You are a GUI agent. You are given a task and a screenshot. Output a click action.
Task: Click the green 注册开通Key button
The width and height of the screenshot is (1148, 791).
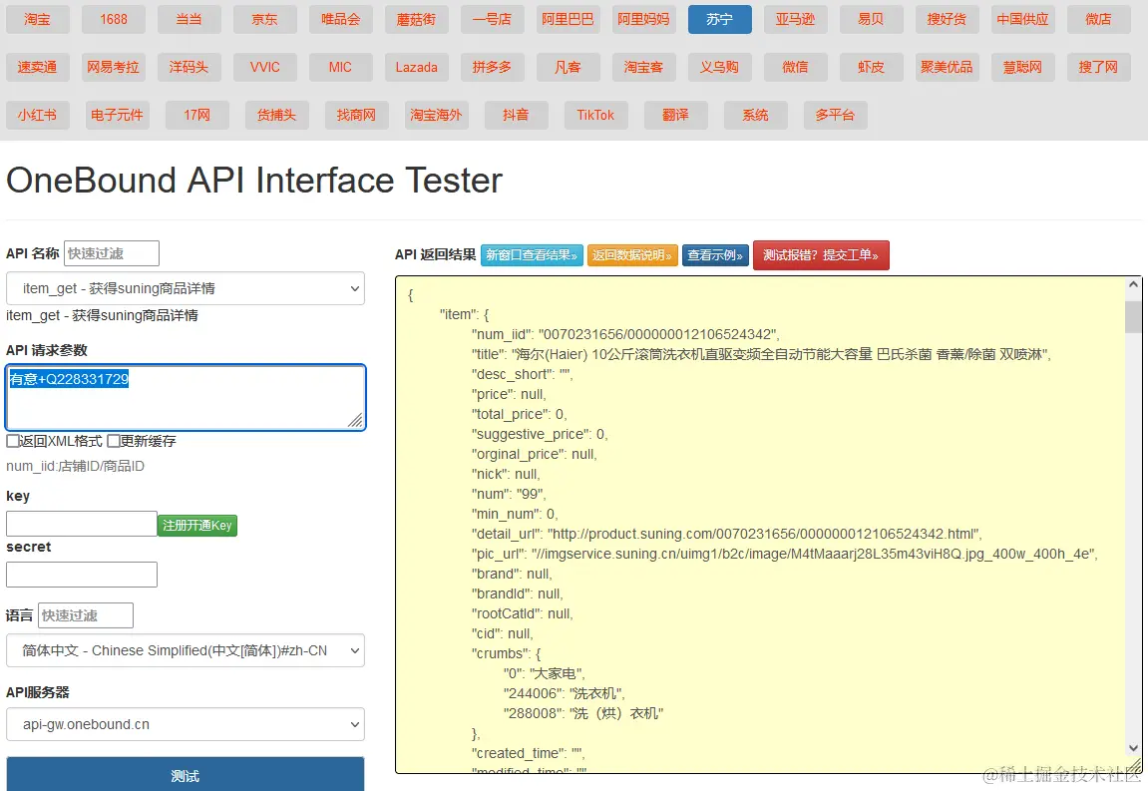point(196,525)
